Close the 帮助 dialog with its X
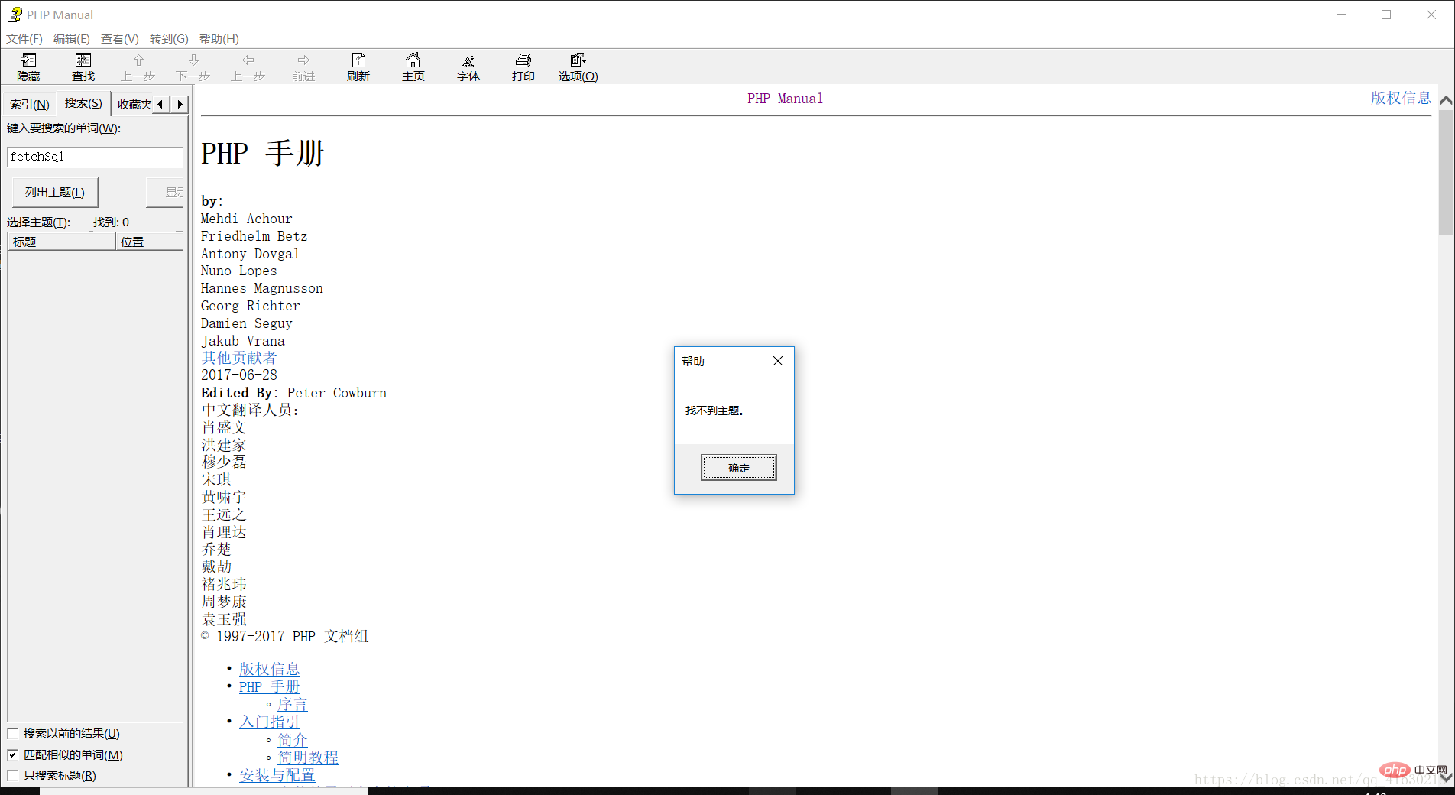The width and height of the screenshot is (1455, 795). click(x=778, y=361)
